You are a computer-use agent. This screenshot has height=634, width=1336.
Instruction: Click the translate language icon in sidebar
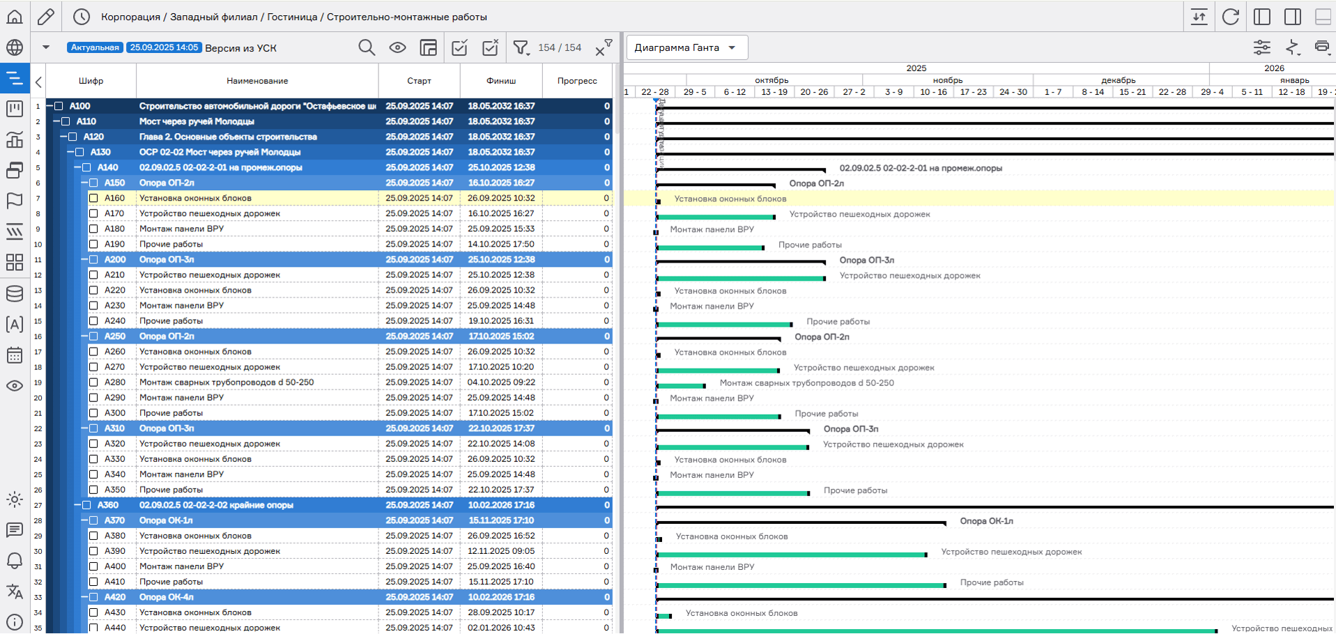(15, 592)
